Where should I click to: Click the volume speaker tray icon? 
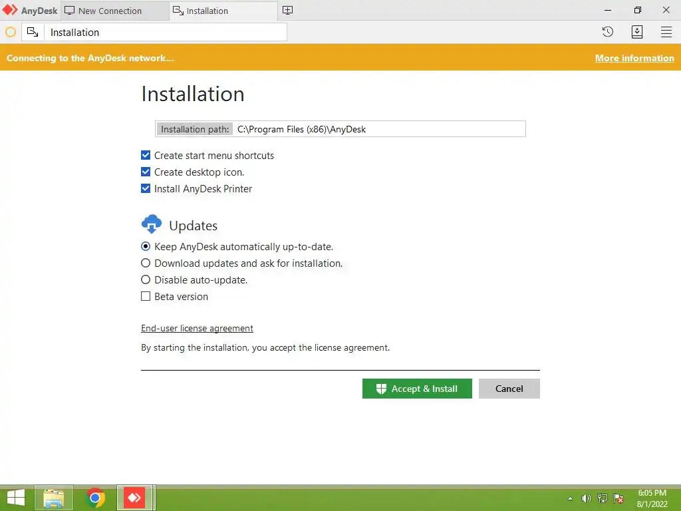tap(586, 498)
